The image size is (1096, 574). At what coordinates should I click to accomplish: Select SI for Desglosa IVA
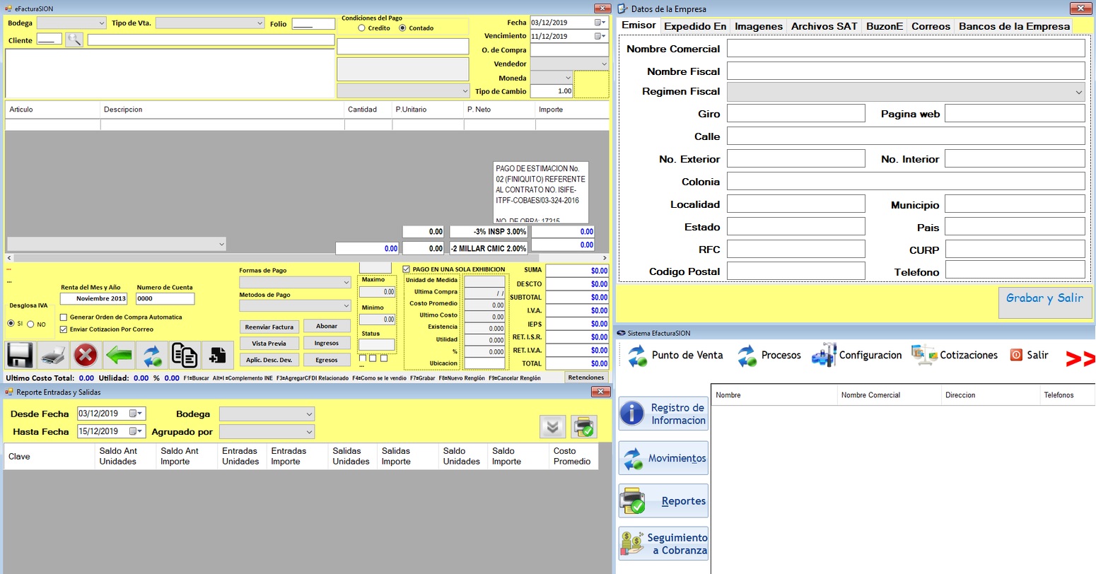click(x=11, y=324)
